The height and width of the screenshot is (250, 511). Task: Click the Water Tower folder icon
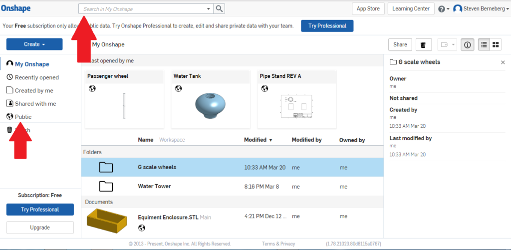point(106,186)
